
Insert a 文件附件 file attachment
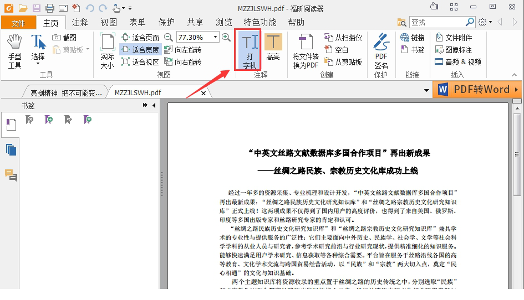pos(454,38)
